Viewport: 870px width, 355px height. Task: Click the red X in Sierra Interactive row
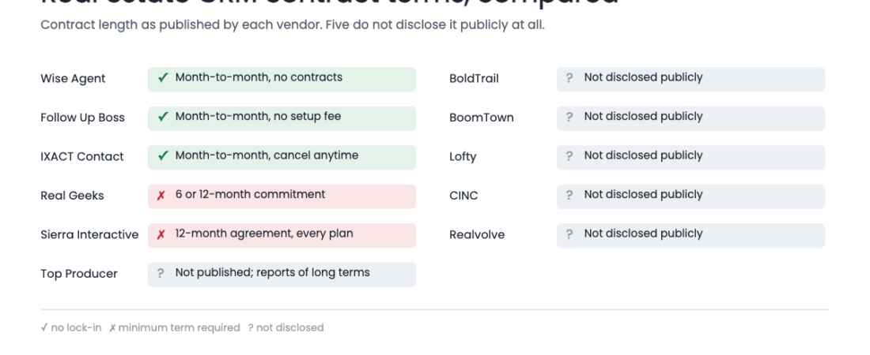point(161,234)
